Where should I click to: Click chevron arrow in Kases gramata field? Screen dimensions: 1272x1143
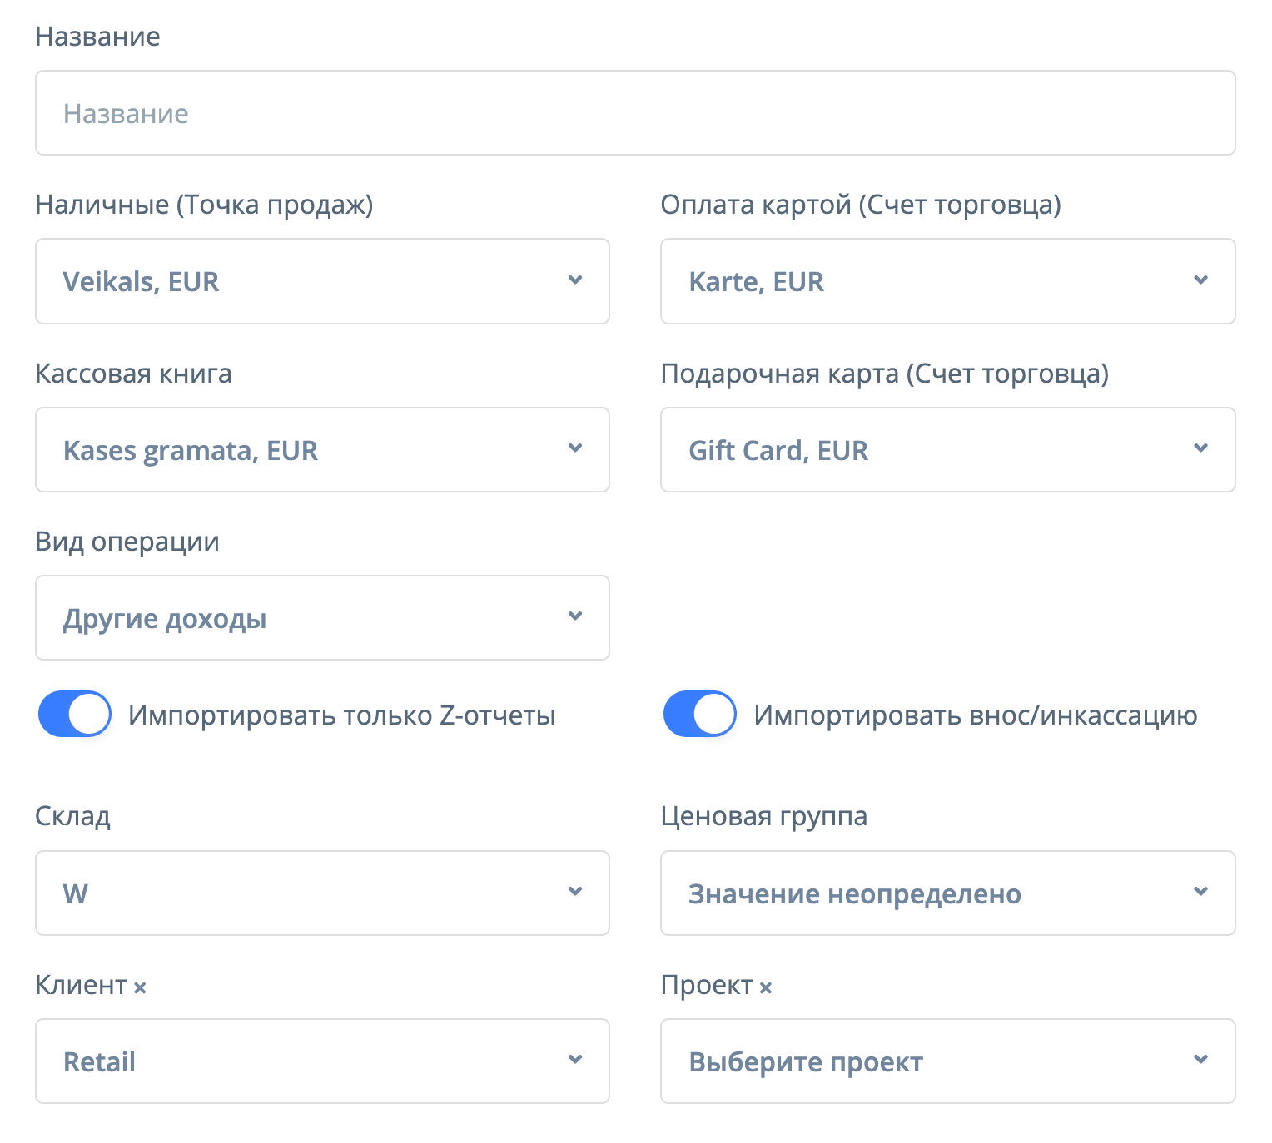pyautogui.click(x=575, y=448)
